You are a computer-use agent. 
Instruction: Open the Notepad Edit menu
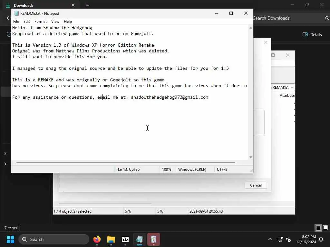26,22
